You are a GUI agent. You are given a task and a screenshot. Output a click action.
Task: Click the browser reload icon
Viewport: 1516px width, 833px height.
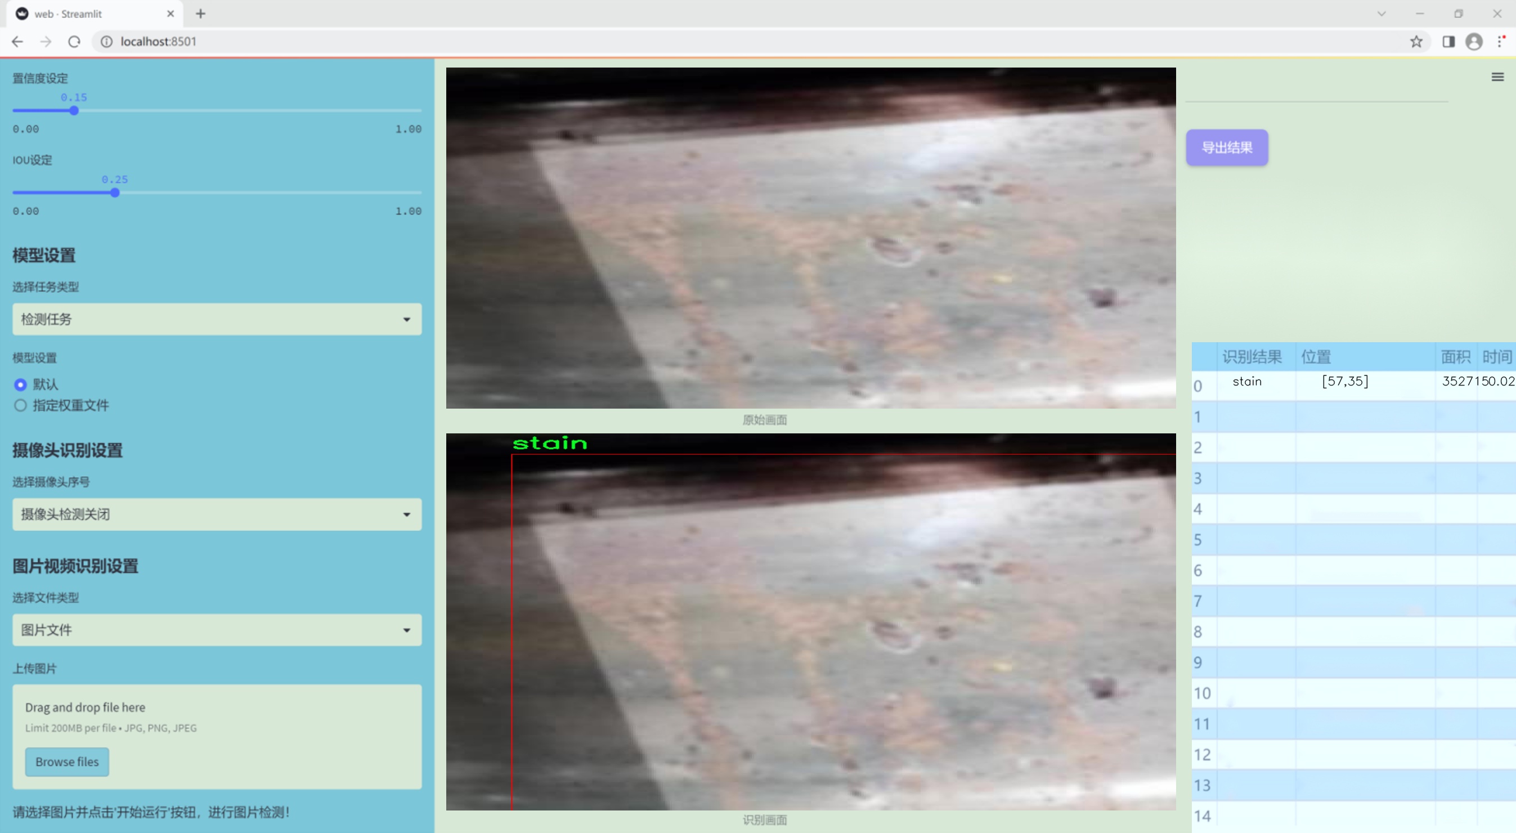74,42
